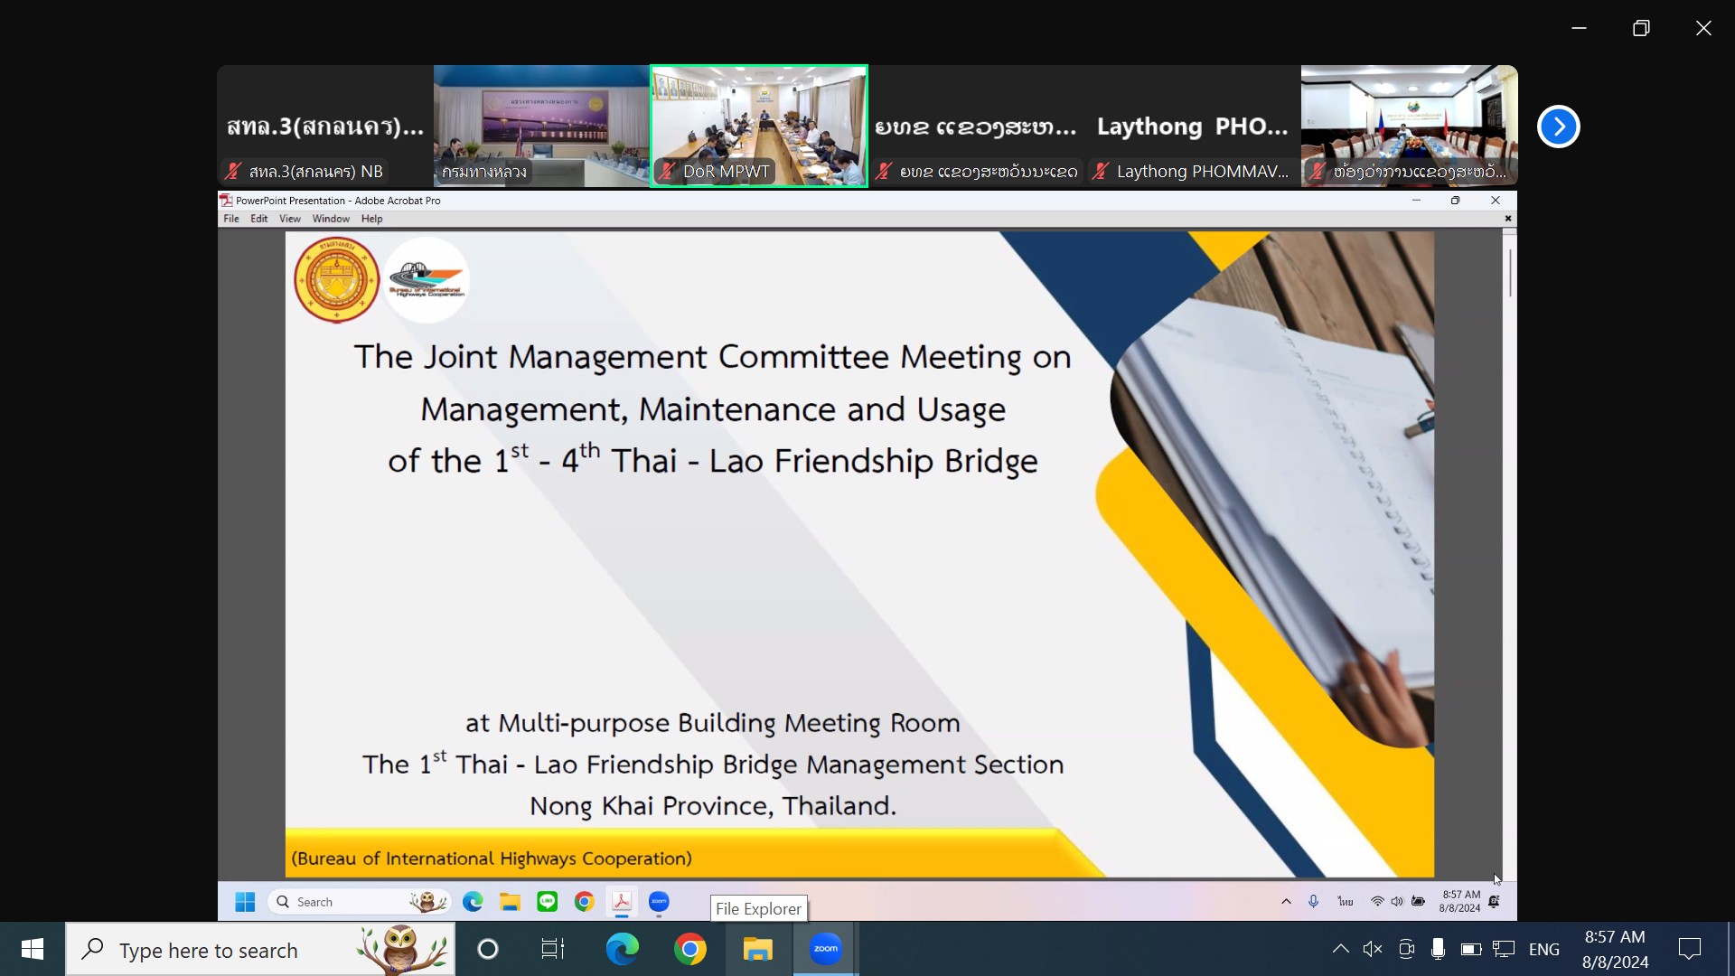
Task: Open clock and date flyout
Action: tap(1615, 949)
